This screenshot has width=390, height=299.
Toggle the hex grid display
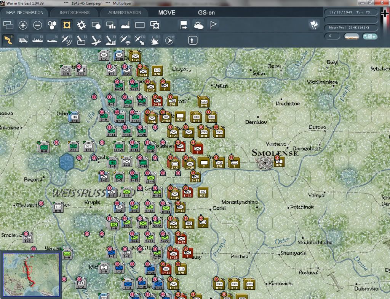click(x=52, y=25)
